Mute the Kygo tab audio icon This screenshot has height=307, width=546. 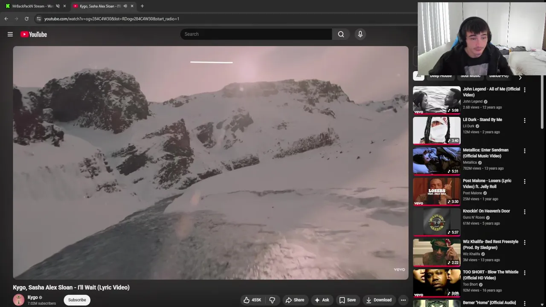click(125, 6)
